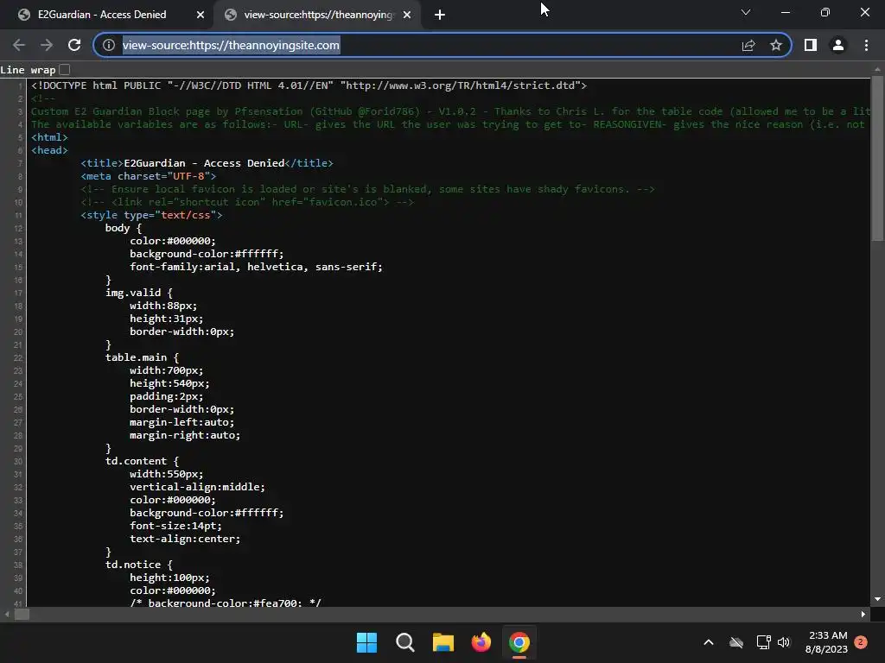The width and height of the screenshot is (885, 663).
Task: Click the title text 'E2Guardian - Access Denied'
Action: coord(204,163)
